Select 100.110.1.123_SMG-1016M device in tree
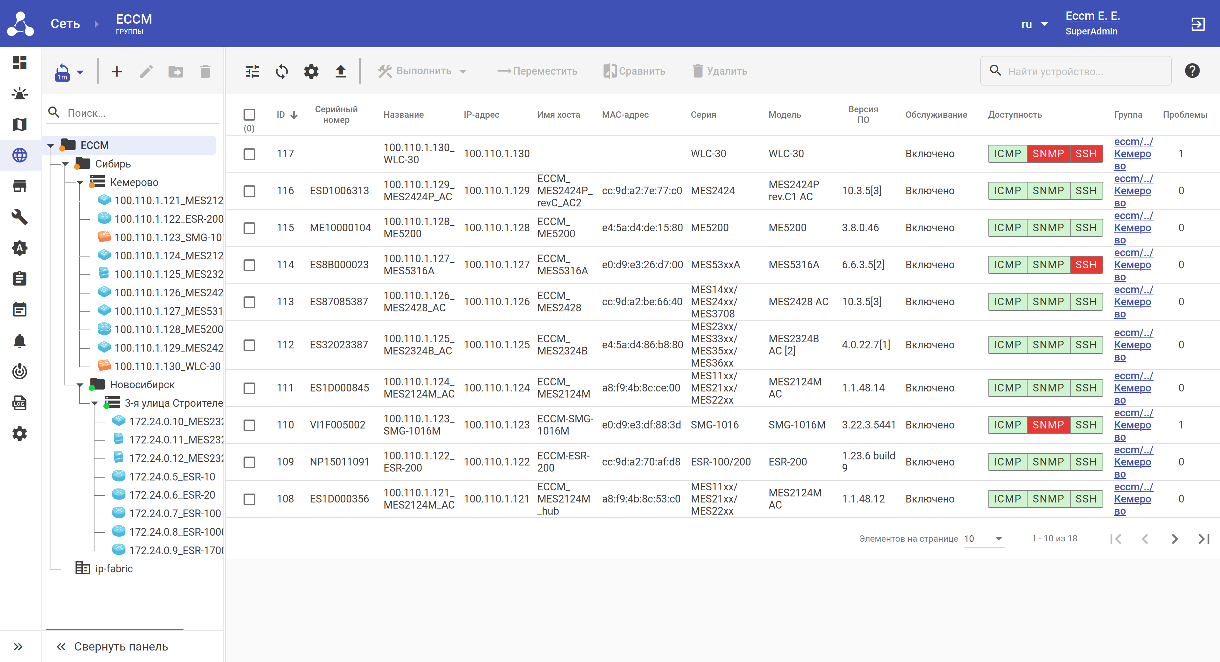Viewport: 1220px width, 662px height. coord(168,237)
